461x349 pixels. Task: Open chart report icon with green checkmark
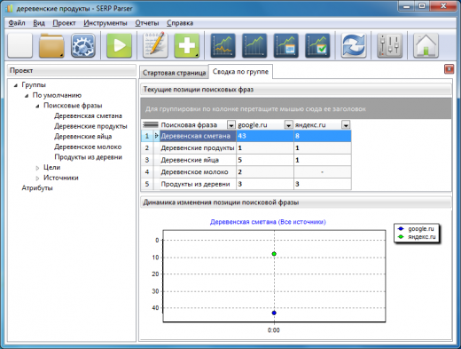[317, 45]
